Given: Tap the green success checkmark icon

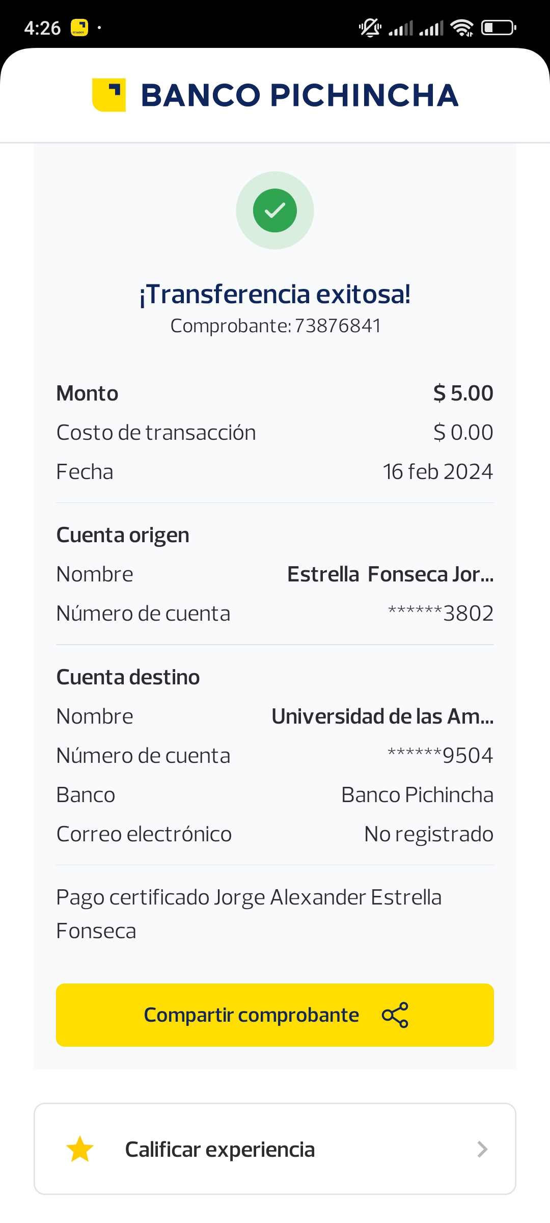Looking at the screenshot, I should (275, 210).
